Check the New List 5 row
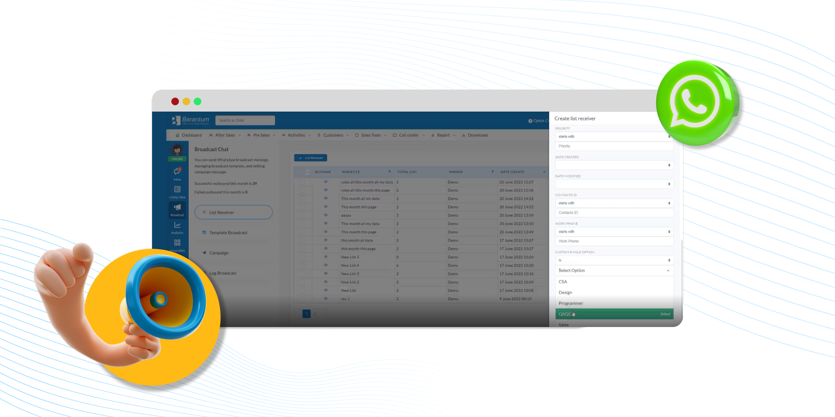The image size is (835, 417). (x=302, y=257)
